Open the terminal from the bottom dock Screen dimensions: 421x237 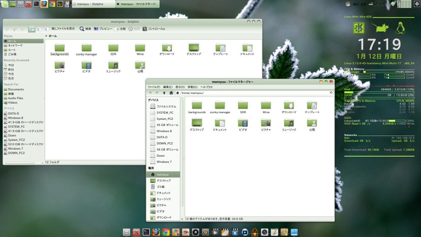[146, 232]
